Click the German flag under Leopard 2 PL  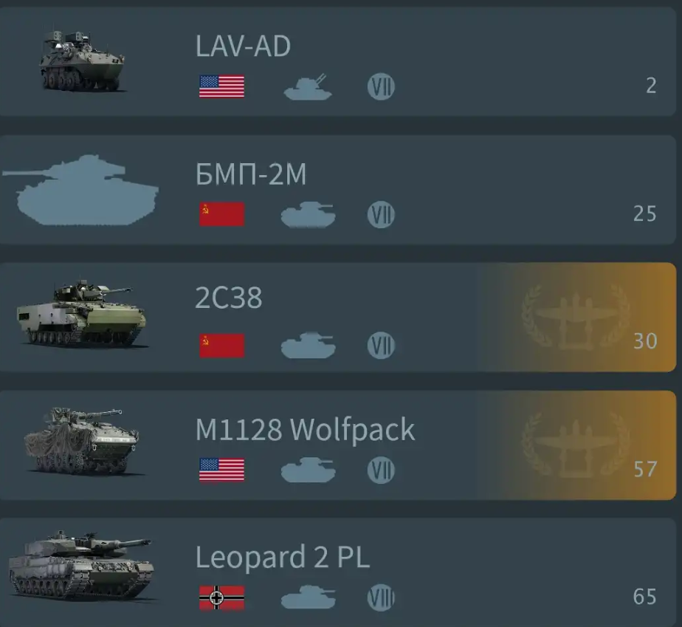(222, 598)
